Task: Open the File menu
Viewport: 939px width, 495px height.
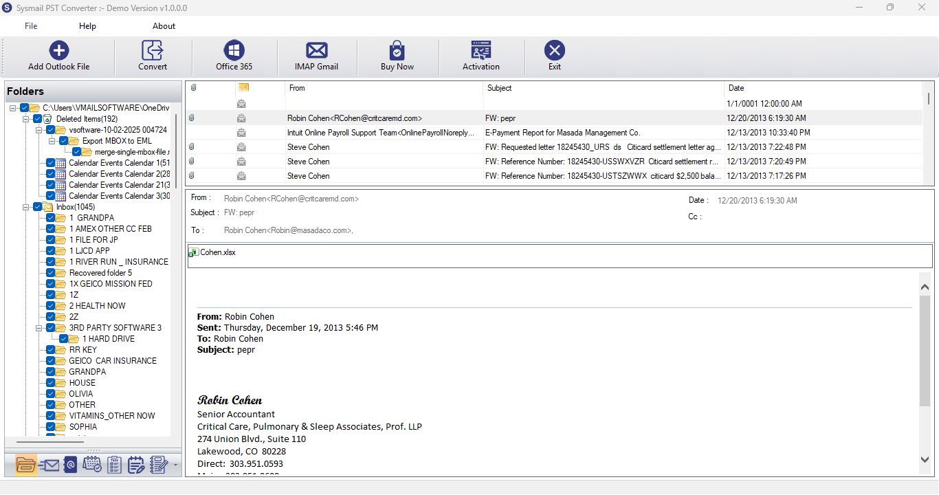Action: [31, 26]
